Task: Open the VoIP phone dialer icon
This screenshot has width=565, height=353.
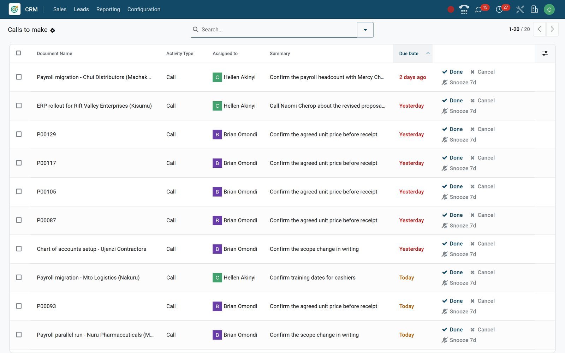Action: 464,10
